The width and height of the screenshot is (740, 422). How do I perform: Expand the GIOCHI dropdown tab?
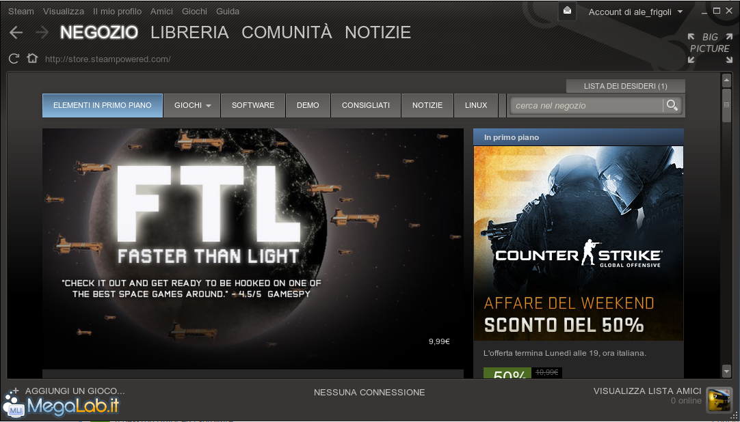pyautogui.click(x=192, y=105)
